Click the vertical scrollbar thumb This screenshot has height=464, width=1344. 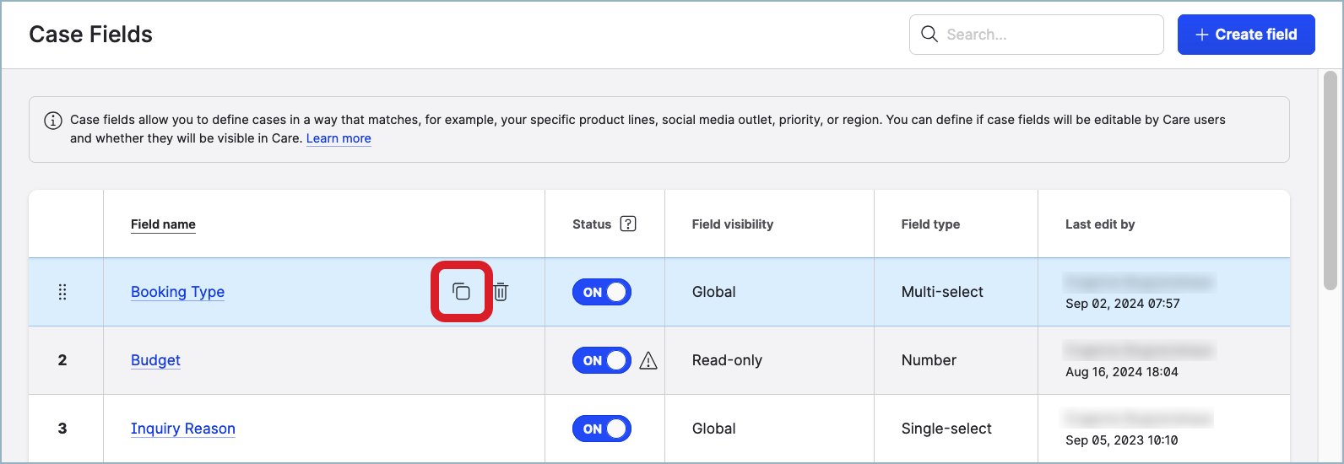tap(1330, 181)
